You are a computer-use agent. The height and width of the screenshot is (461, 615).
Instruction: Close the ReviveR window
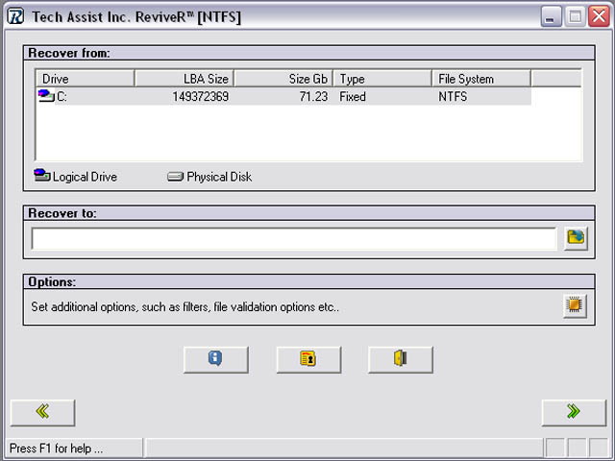coord(599,16)
